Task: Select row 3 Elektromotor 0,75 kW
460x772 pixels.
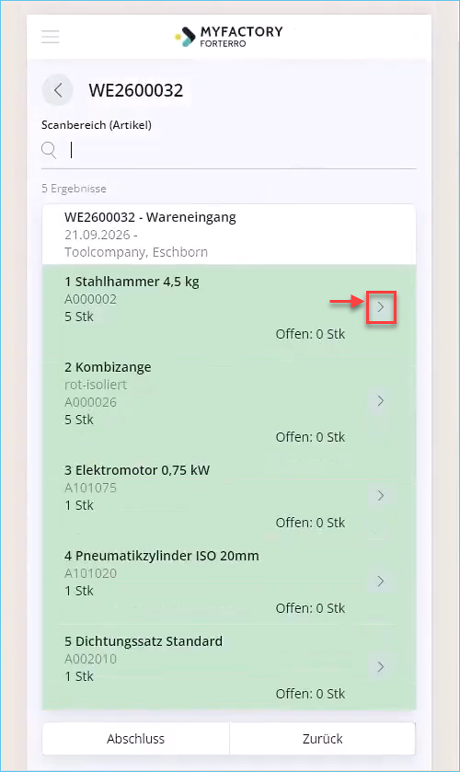Action: click(x=229, y=496)
